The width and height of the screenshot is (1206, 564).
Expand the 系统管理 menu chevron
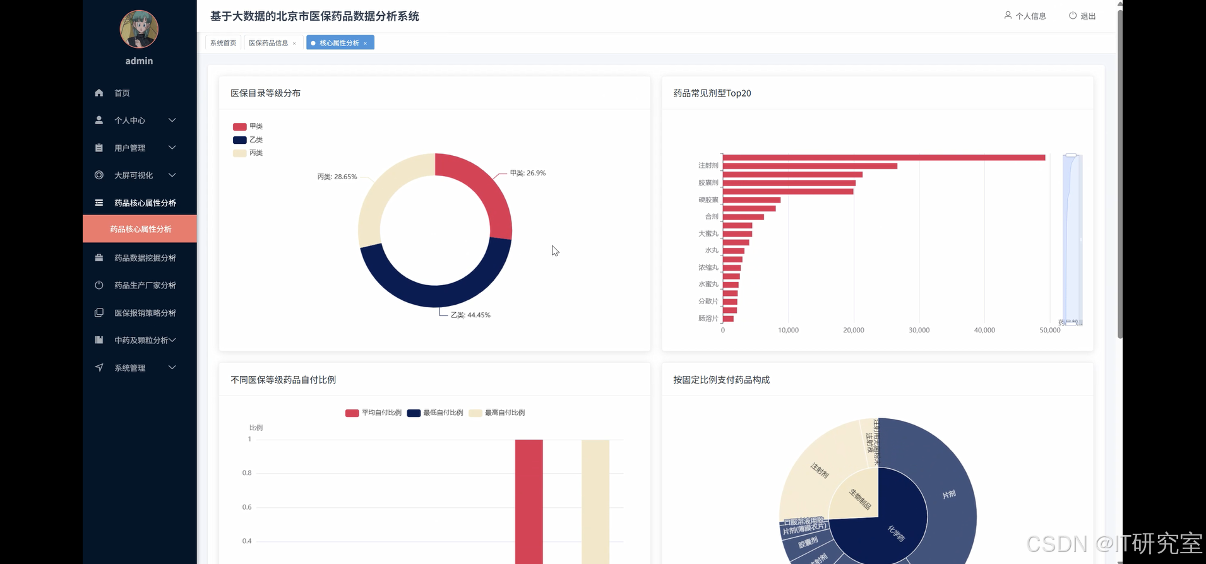pos(172,367)
